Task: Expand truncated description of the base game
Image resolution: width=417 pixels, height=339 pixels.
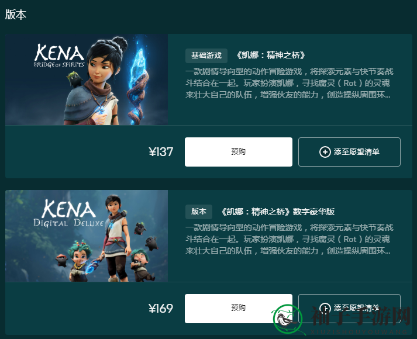Action: [289, 83]
